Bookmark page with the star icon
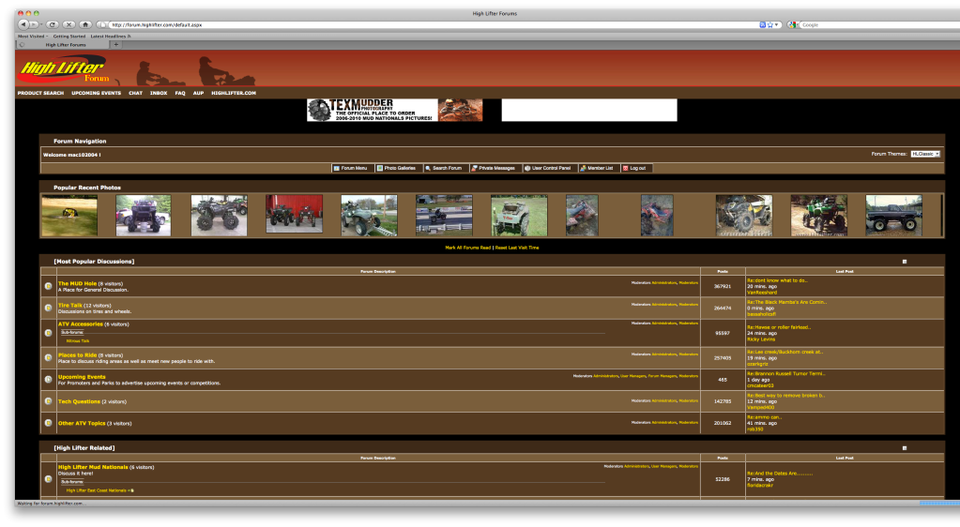 pyautogui.click(x=770, y=25)
